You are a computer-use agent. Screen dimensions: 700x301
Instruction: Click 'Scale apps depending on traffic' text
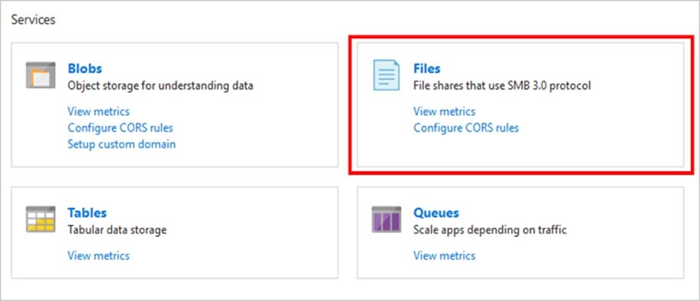(x=490, y=229)
